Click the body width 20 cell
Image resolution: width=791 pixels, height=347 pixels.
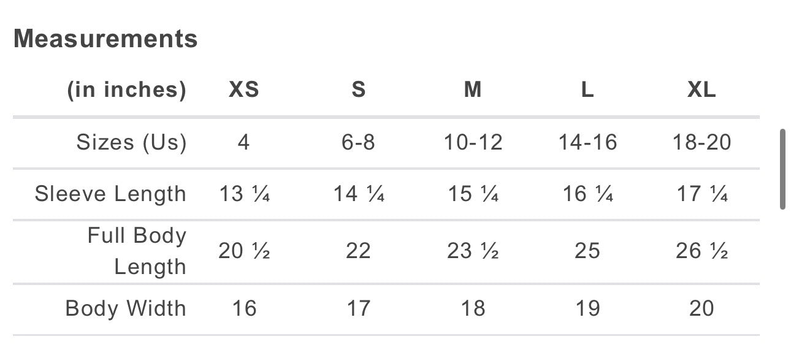click(x=701, y=308)
